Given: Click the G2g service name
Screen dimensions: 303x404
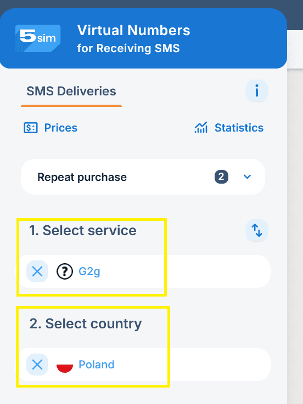Looking at the screenshot, I should coord(89,271).
